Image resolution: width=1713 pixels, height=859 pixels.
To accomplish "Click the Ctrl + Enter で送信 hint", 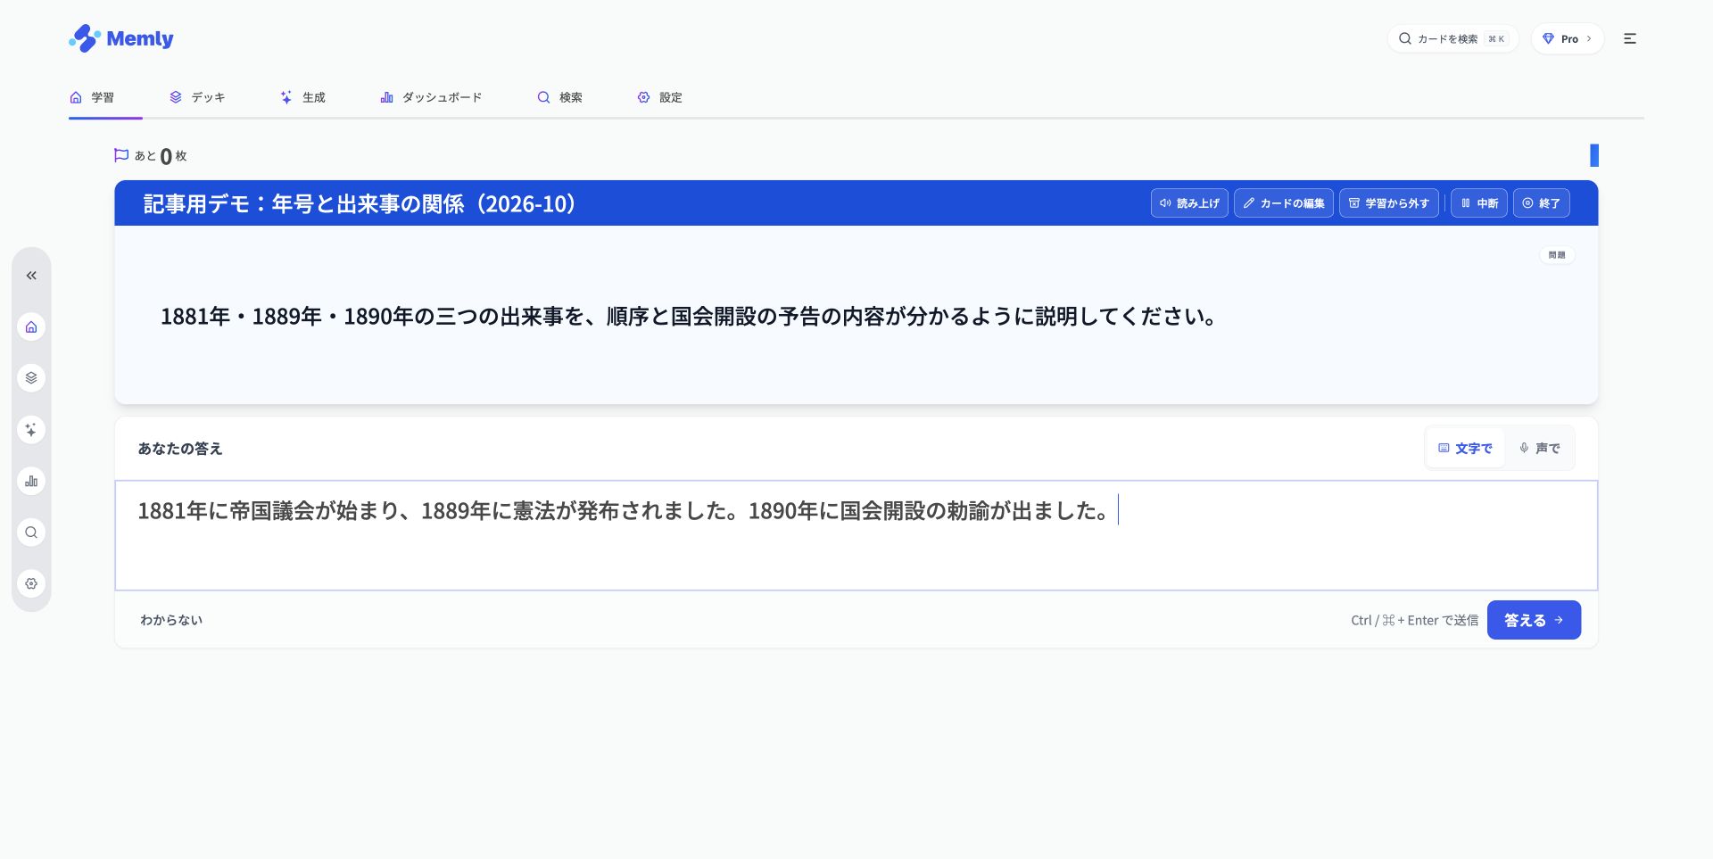I will (x=1414, y=620).
